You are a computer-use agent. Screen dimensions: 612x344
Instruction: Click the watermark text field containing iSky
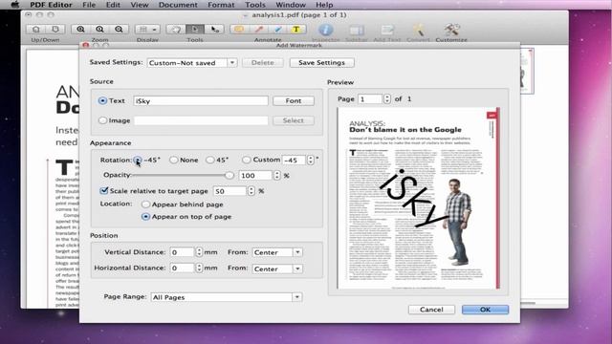click(201, 101)
